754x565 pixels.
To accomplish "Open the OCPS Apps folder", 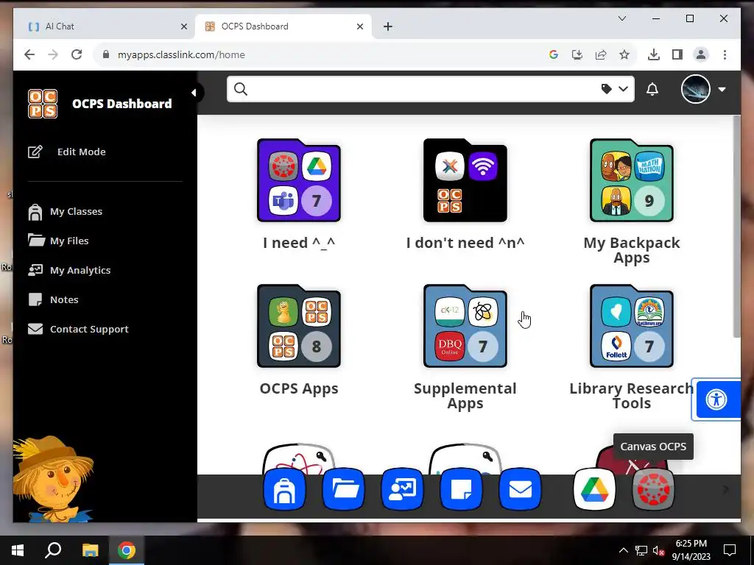I will pos(299,326).
